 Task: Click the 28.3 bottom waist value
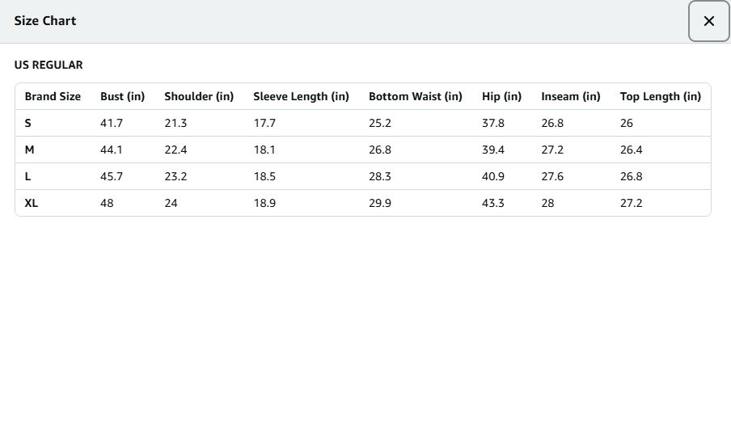point(380,176)
